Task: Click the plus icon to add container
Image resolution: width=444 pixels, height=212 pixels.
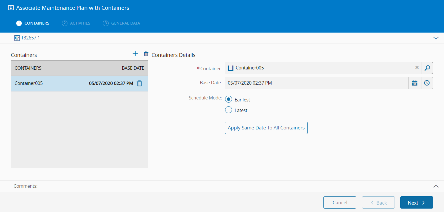Action: point(135,54)
